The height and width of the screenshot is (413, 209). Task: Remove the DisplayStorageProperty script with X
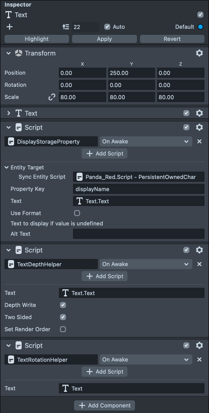tap(199, 141)
